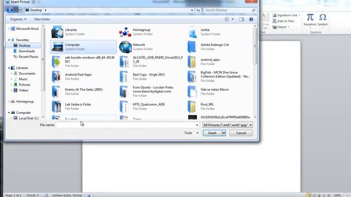Select Microsoft Word in navigation pane
The height and width of the screenshot is (197, 351).
point(25,28)
